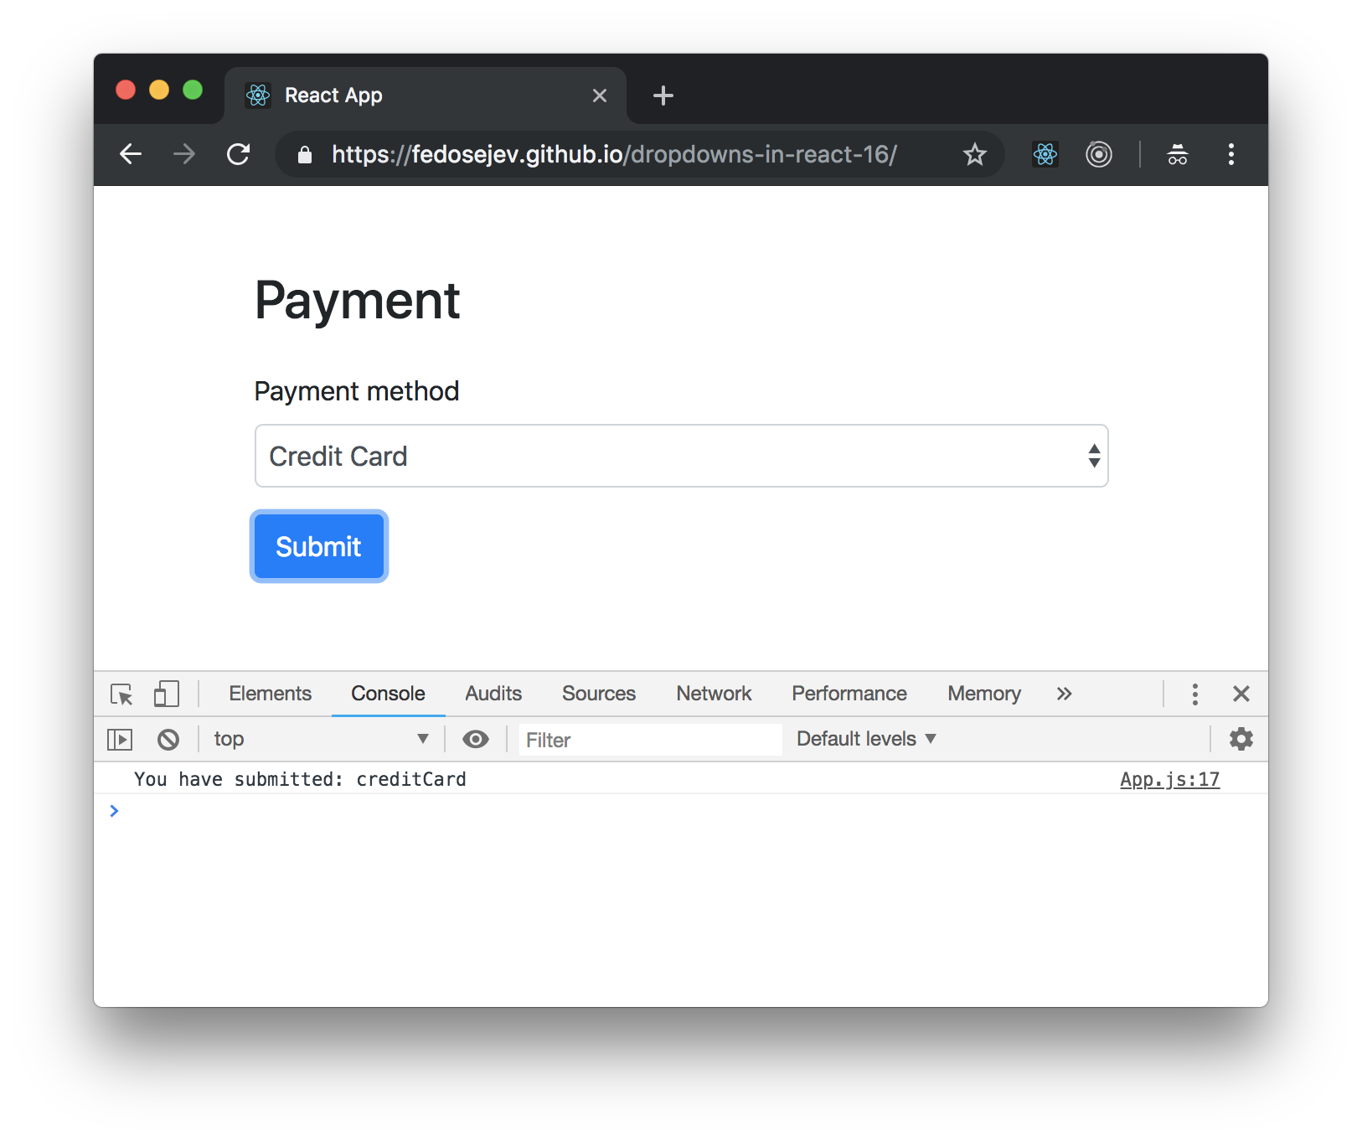Click the site security lock icon
Image resolution: width=1362 pixels, height=1141 pixels.
304,154
